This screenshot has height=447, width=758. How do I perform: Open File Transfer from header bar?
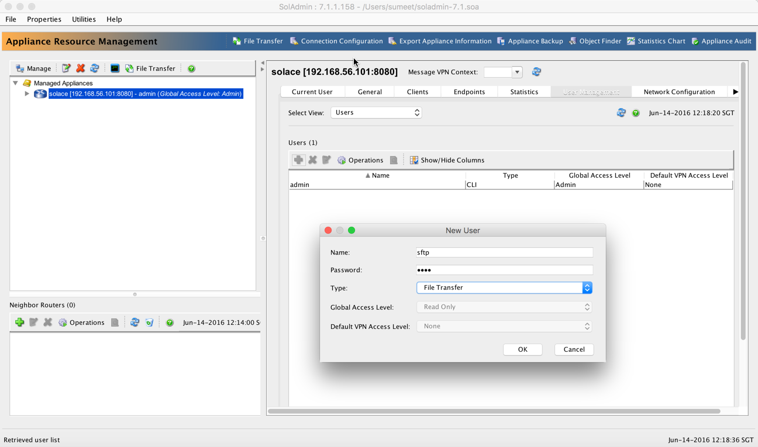click(257, 41)
